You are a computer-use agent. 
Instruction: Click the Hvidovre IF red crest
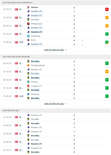click(28, 86)
